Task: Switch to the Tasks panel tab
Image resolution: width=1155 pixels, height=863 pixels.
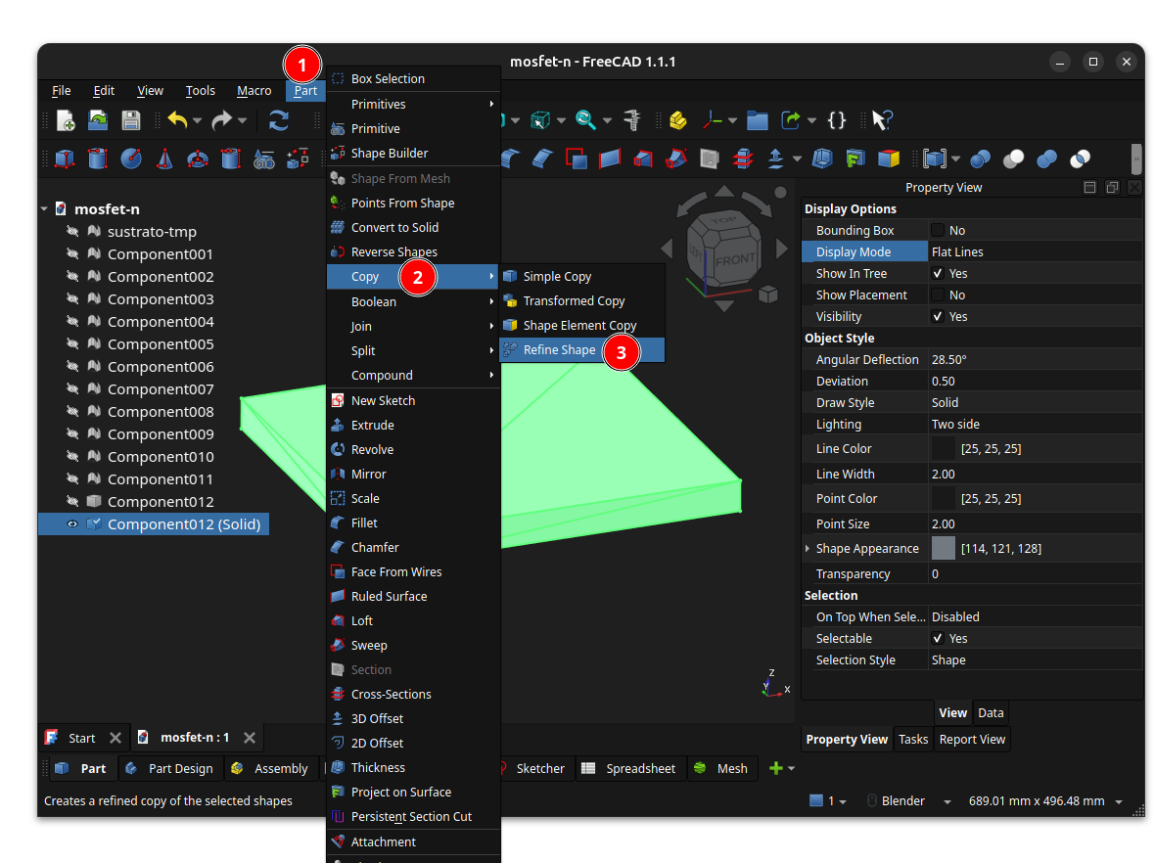Action: coord(912,740)
